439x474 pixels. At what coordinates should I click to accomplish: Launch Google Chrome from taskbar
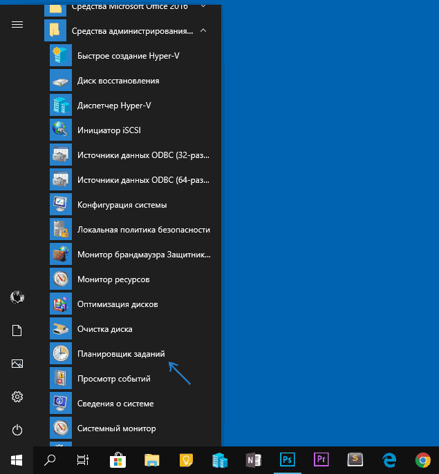[423, 460]
